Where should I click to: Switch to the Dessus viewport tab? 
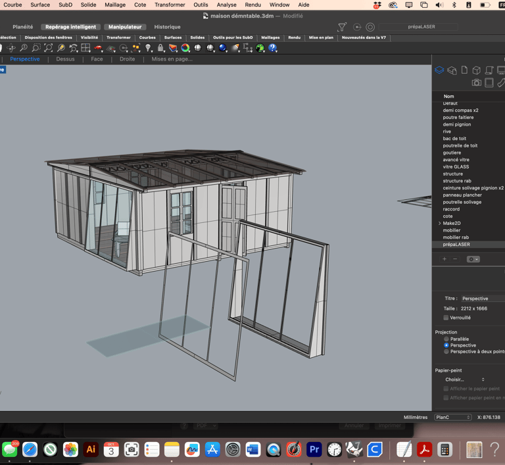pos(65,59)
